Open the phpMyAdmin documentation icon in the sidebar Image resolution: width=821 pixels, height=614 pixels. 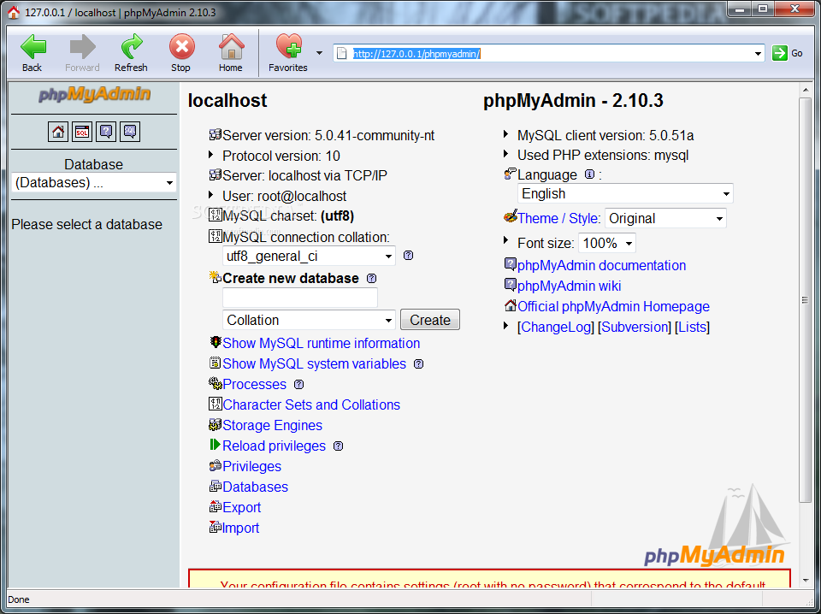pos(106,132)
